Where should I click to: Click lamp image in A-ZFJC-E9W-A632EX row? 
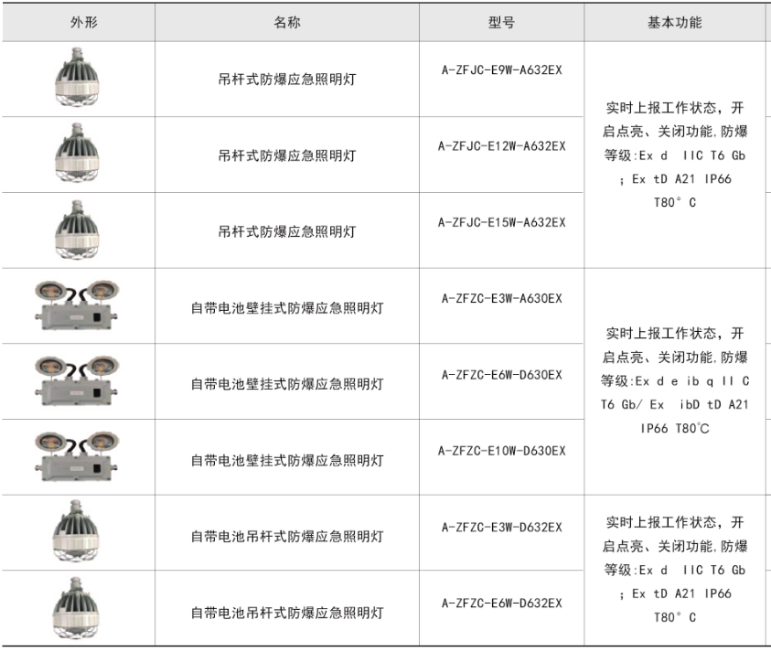coord(76,79)
